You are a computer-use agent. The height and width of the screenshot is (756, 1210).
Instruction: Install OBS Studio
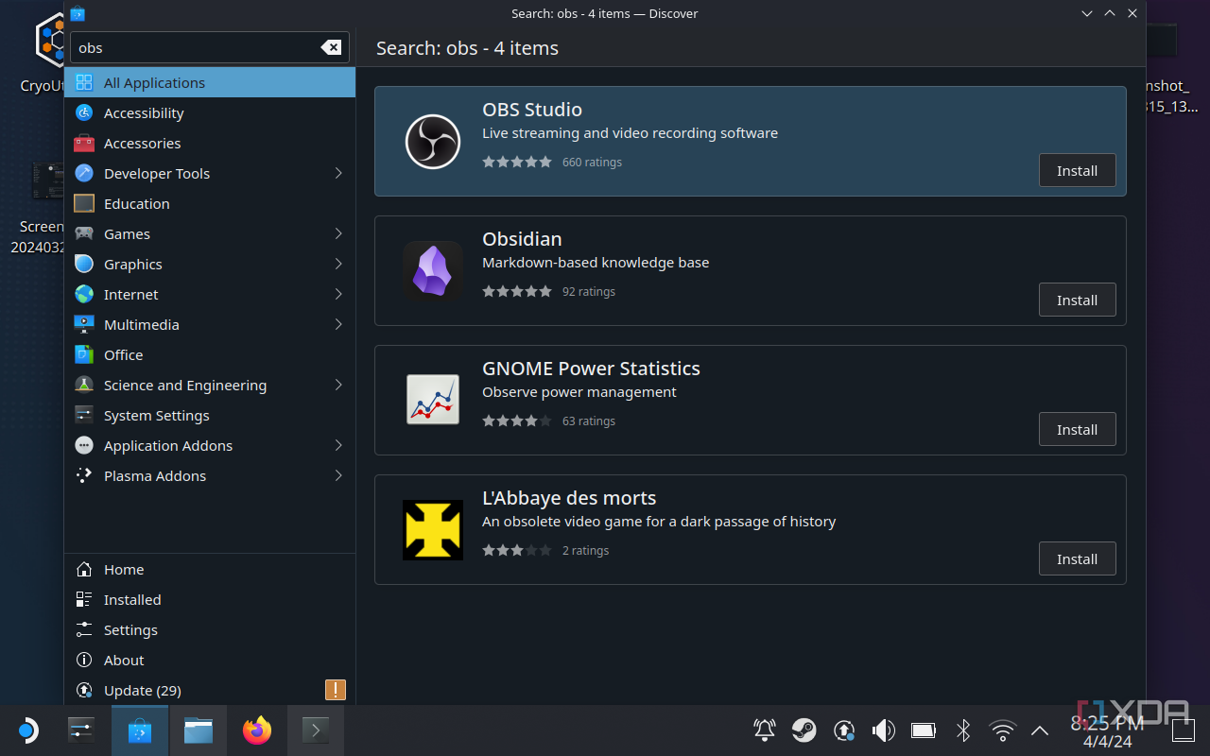[x=1077, y=170]
